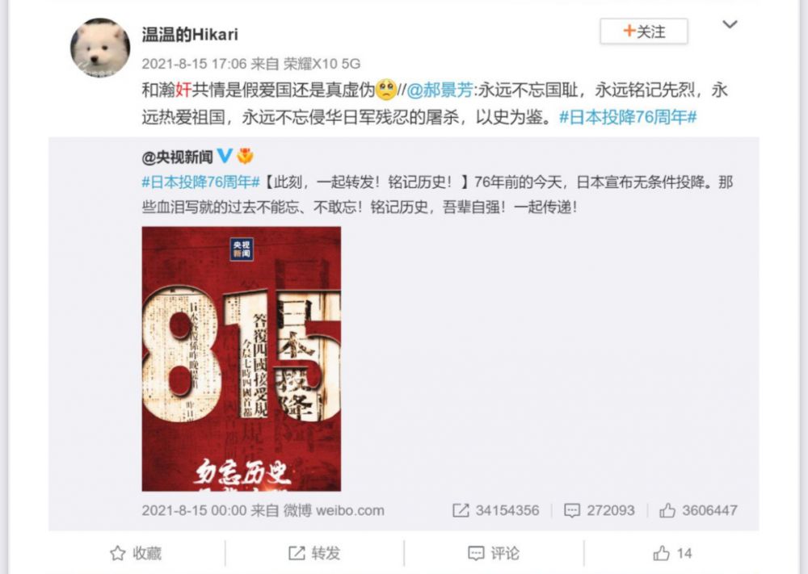Click the blue verified V badge
The width and height of the screenshot is (808, 574).
pyautogui.click(x=225, y=156)
